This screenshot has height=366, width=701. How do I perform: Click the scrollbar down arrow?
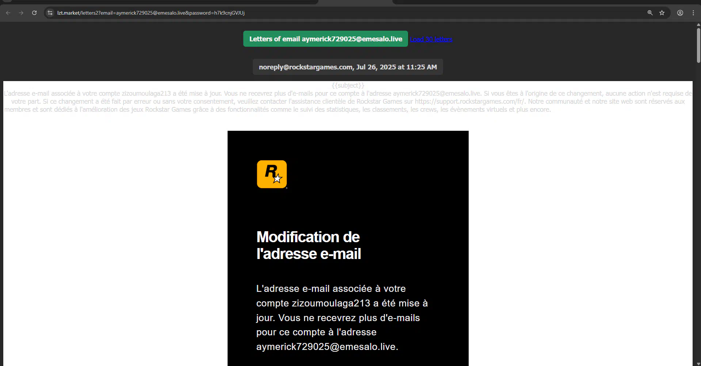point(698,364)
